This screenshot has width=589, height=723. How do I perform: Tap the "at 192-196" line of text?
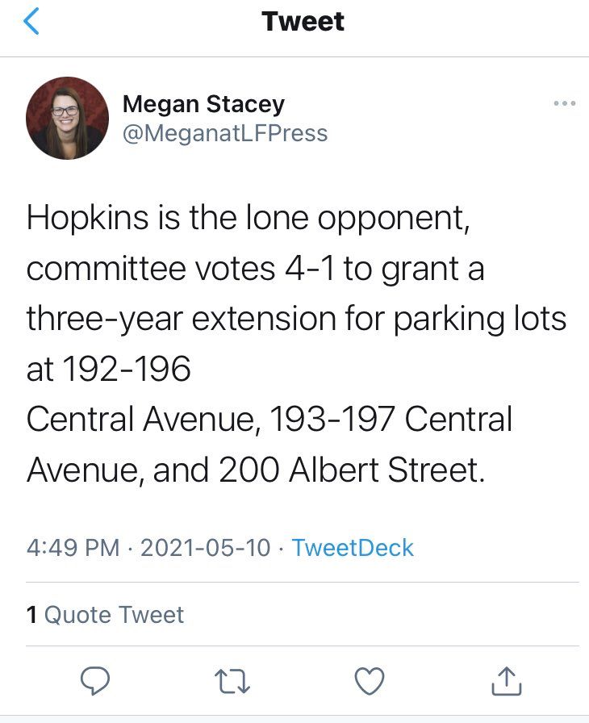[109, 370]
